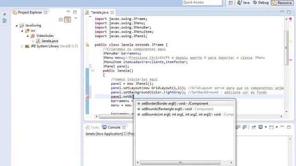The width and height of the screenshot is (296, 166).
Task: Open Project Explorer view menu
Action: [76, 18]
